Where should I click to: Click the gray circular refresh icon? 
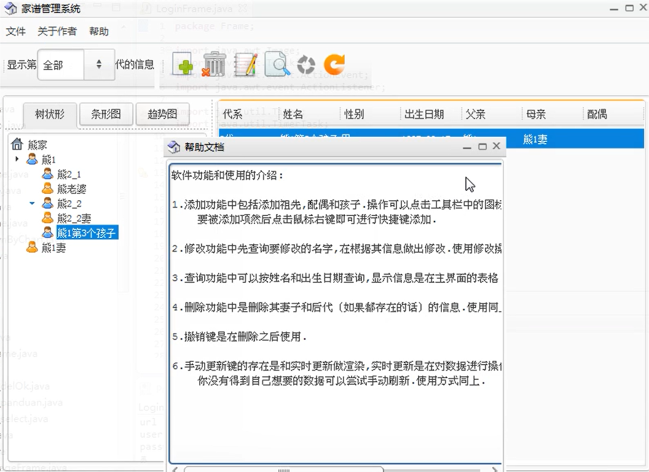pyautogui.click(x=306, y=65)
